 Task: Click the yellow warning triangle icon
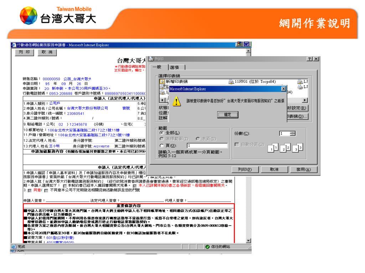point(176,101)
